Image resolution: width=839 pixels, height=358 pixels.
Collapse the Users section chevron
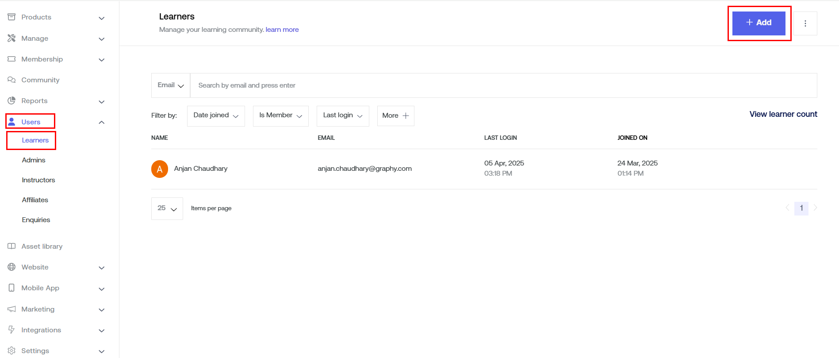[x=101, y=122]
